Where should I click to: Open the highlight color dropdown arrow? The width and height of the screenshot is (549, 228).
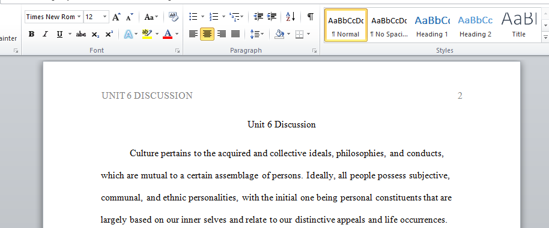(157, 34)
